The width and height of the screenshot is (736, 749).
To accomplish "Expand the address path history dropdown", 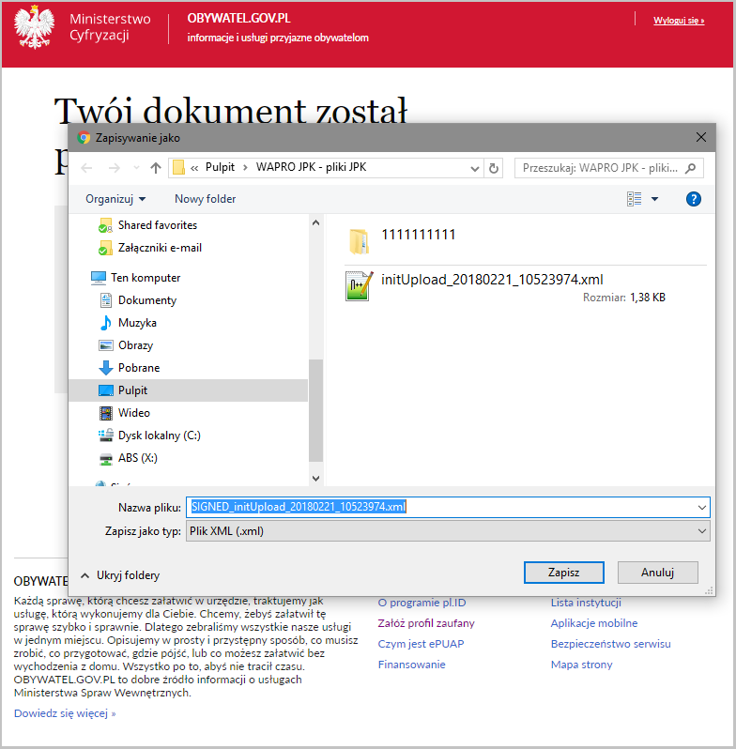I will pos(475,168).
